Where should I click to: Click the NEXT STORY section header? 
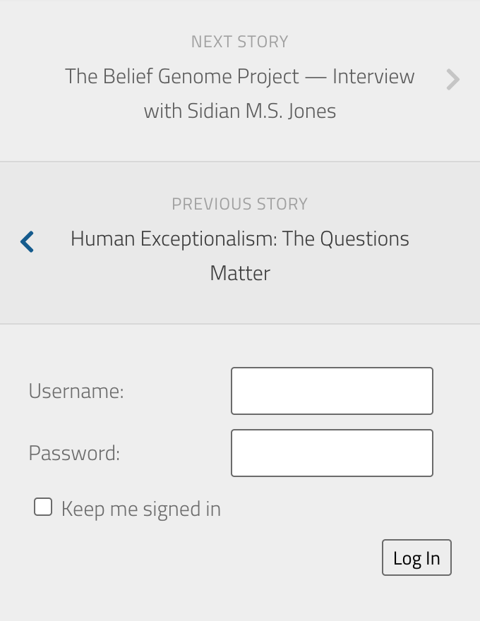point(239,42)
